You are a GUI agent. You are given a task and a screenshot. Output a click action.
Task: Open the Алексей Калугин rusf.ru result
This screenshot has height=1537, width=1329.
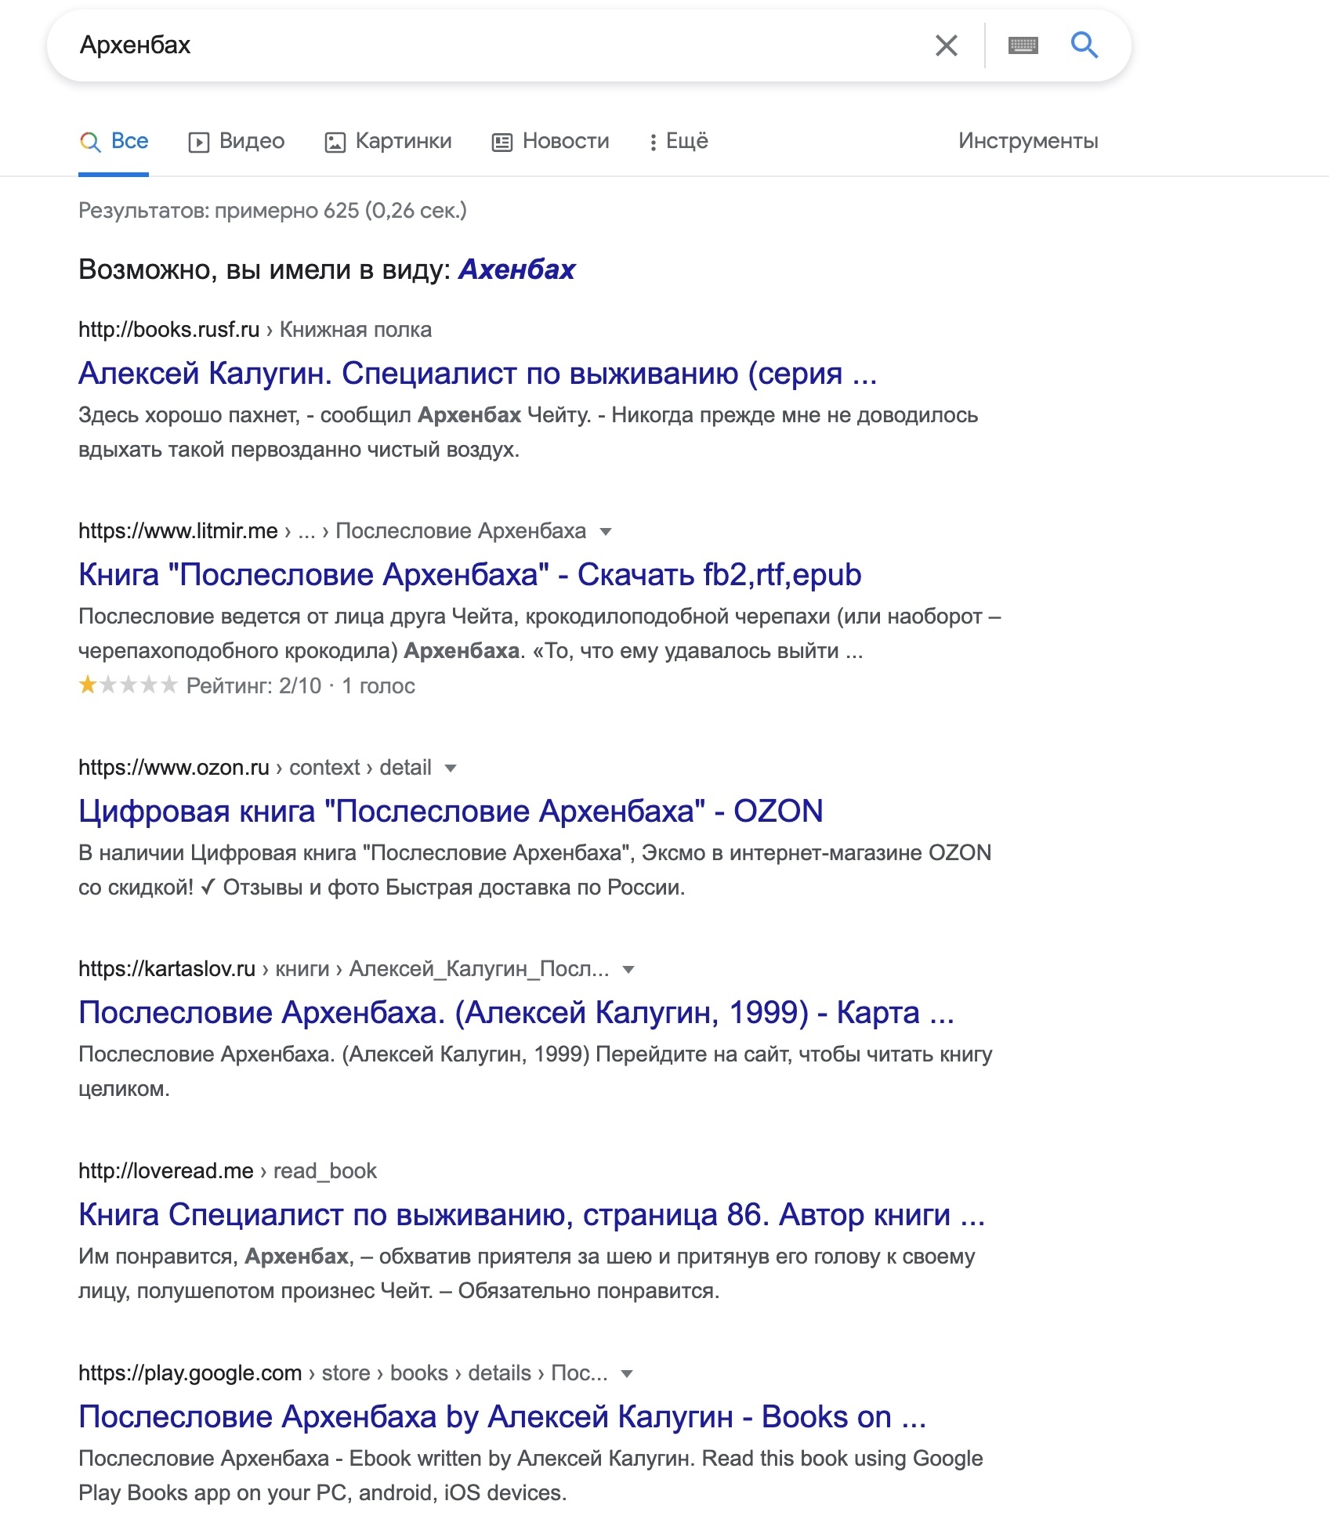[477, 374]
